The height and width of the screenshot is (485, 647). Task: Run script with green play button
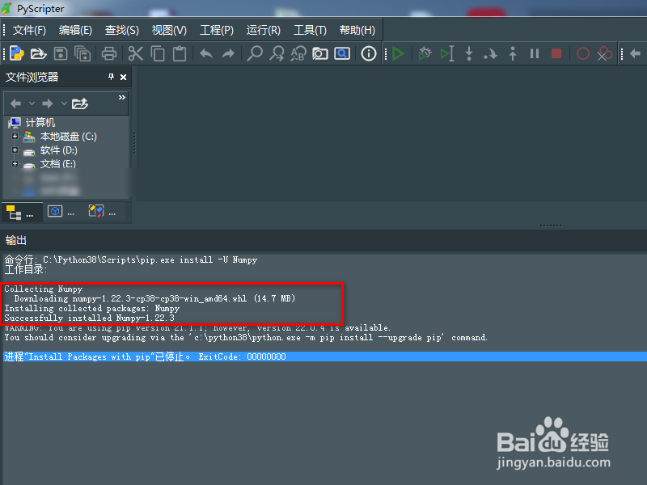point(398,53)
